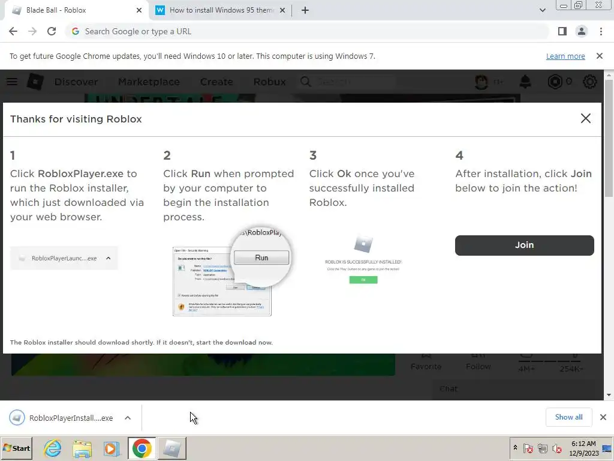Reload the current page

point(52,31)
